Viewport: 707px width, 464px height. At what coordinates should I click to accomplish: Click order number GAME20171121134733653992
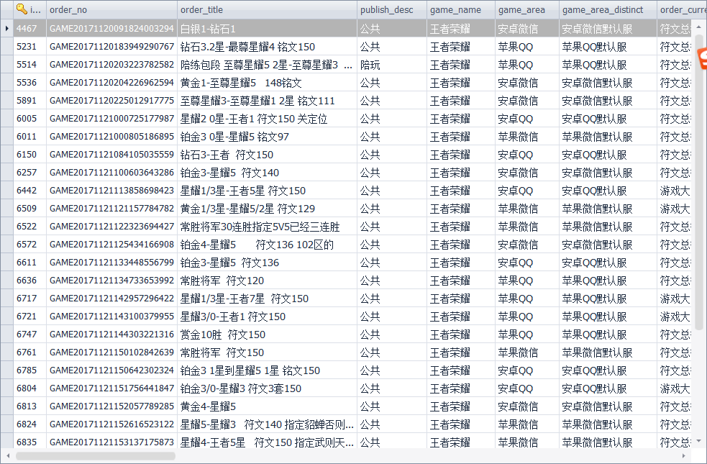coord(111,281)
